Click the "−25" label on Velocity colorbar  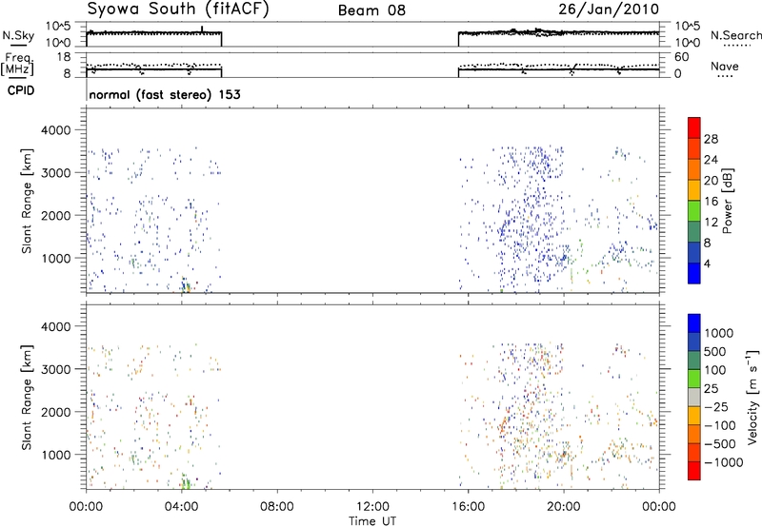click(x=716, y=406)
